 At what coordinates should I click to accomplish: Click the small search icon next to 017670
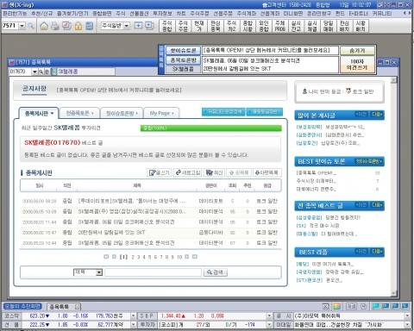click(41, 72)
